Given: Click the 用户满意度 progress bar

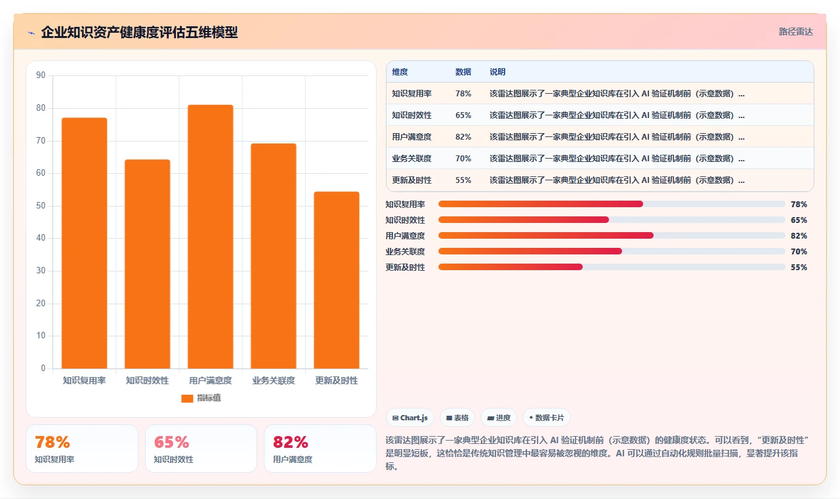Looking at the screenshot, I should coord(612,235).
